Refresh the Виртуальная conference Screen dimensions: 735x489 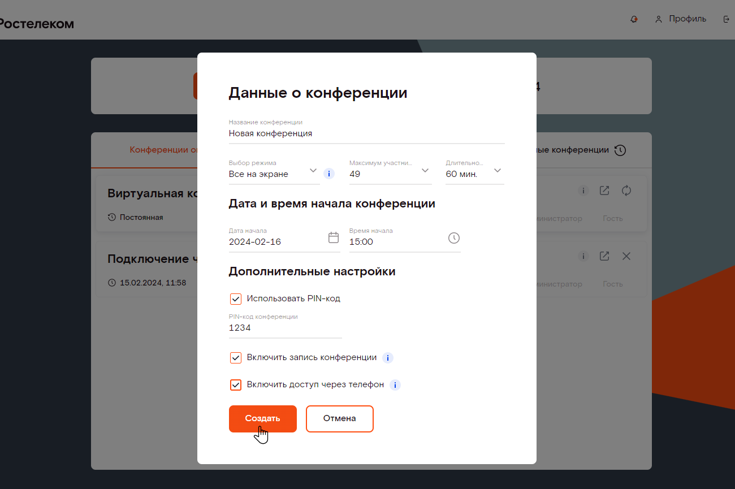point(626,191)
